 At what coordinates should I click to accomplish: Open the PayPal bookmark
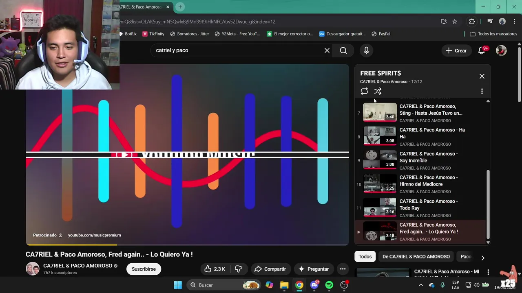click(x=381, y=34)
